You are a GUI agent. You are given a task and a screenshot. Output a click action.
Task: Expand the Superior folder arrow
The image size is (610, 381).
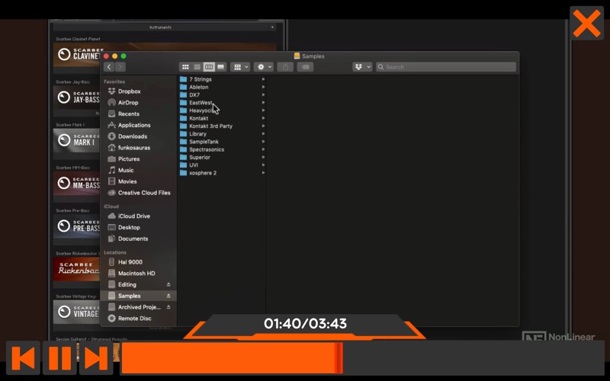[263, 157]
